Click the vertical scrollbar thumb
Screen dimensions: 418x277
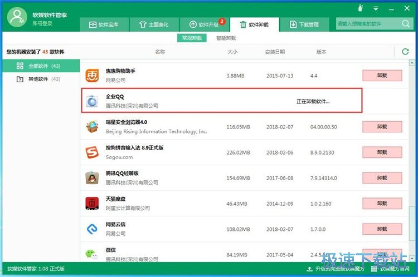point(412,224)
